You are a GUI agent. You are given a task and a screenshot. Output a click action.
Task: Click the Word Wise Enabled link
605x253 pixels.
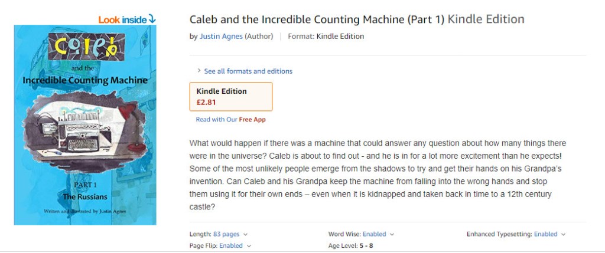[374, 234]
